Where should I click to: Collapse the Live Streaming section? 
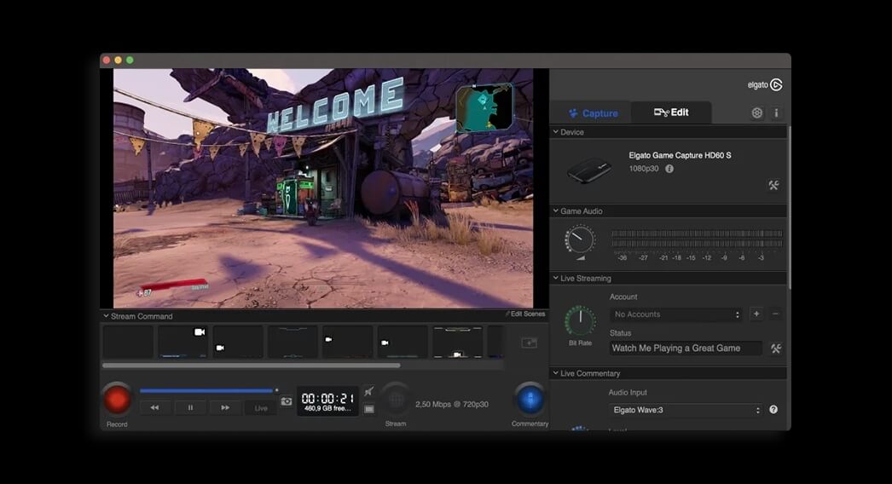click(556, 278)
